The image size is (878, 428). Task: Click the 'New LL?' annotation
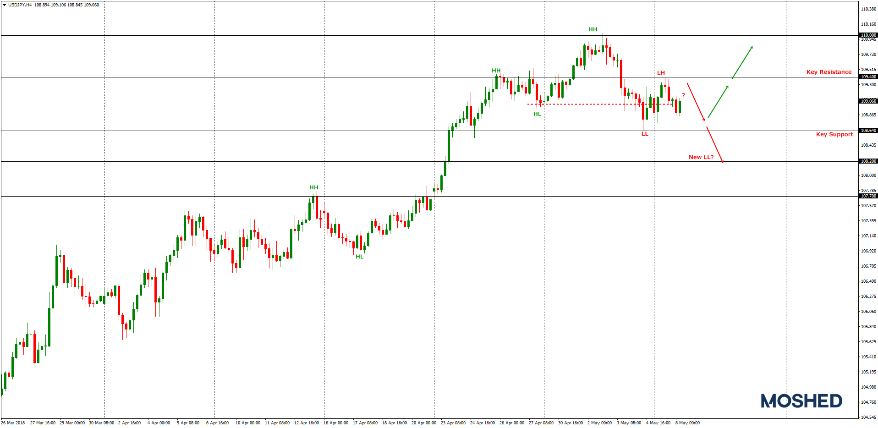click(x=701, y=157)
